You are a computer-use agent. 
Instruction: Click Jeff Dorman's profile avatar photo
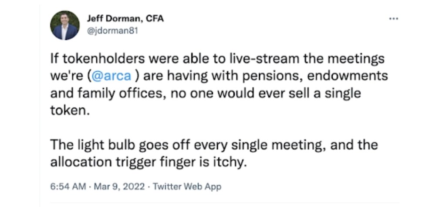(x=65, y=25)
